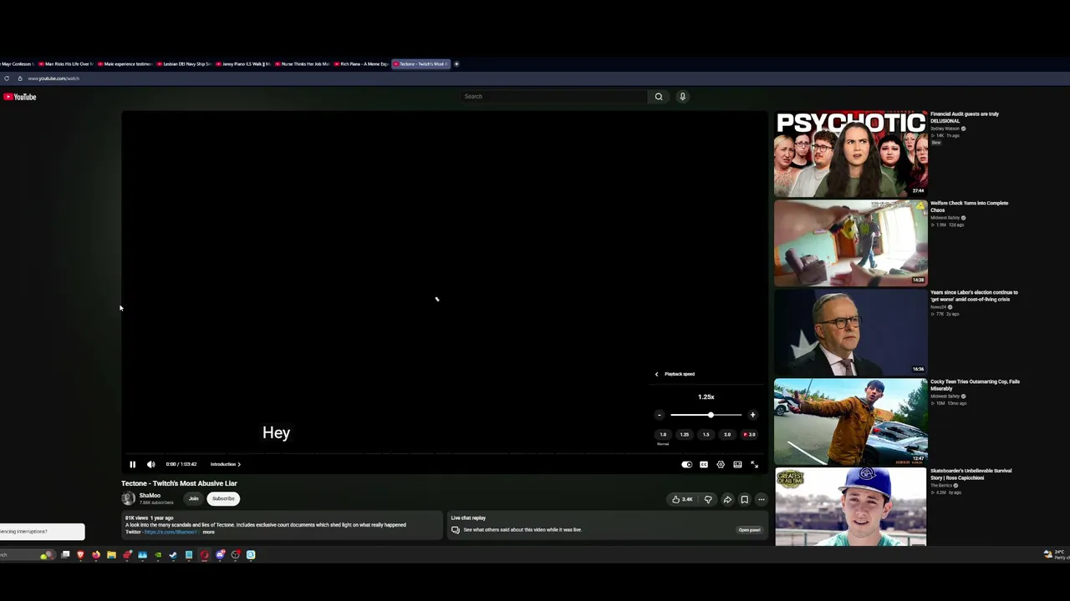This screenshot has width=1070, height=601.
Task: Dislike the video with thumbs-down button
Action: click(x=708, y=499)
